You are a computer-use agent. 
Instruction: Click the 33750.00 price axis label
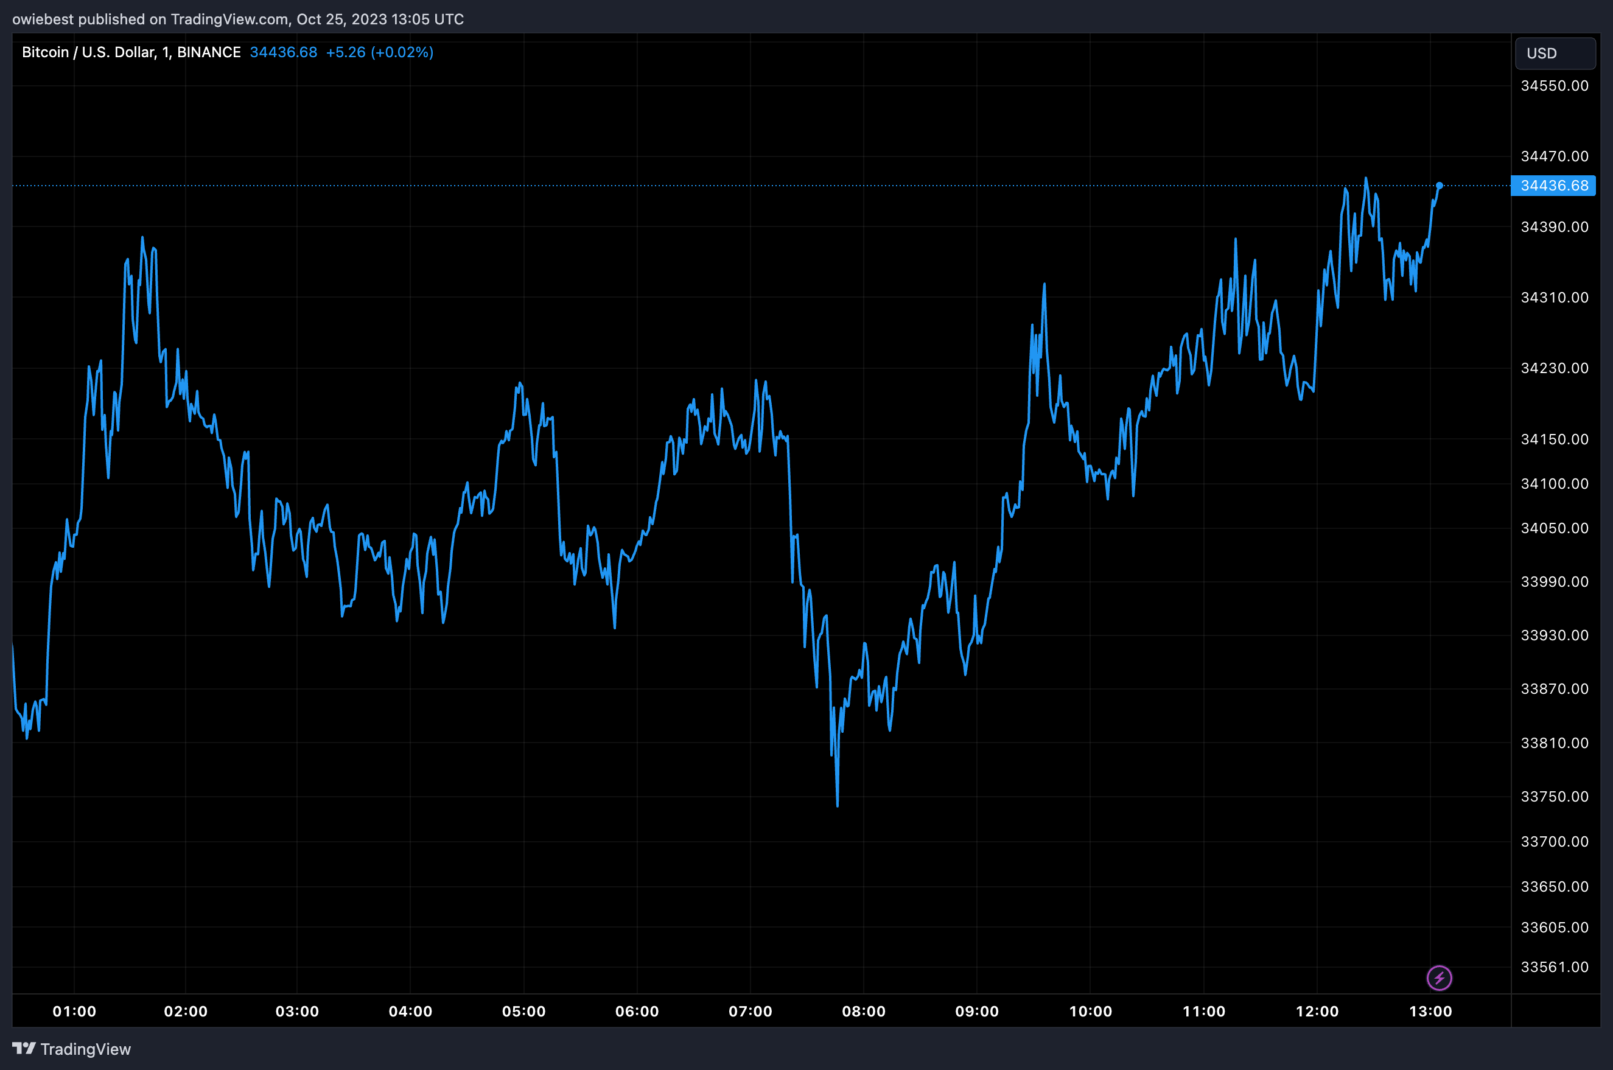point(1555,796)
